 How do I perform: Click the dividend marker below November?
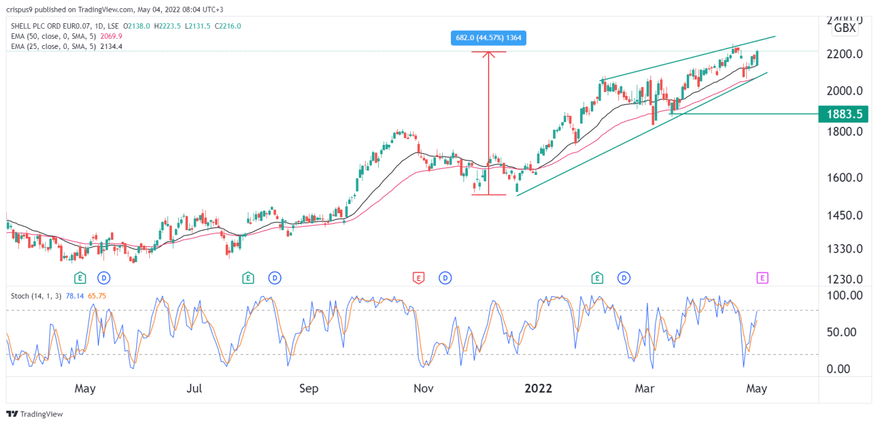[445, 277]
